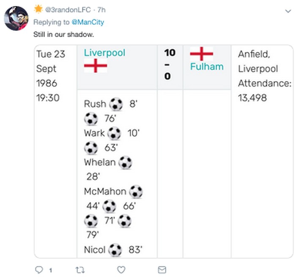Open the tweet options chevron menu
Image resolution: width=296 pixels, height=277 pixels.
coord(288,11)
